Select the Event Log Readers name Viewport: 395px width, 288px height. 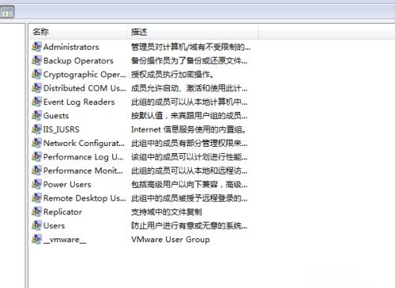click(x=79, y=102)
